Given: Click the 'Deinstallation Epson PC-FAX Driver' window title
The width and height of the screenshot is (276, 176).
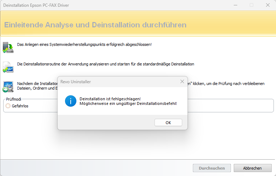Looking at the screenshot, I should point(36,5).
